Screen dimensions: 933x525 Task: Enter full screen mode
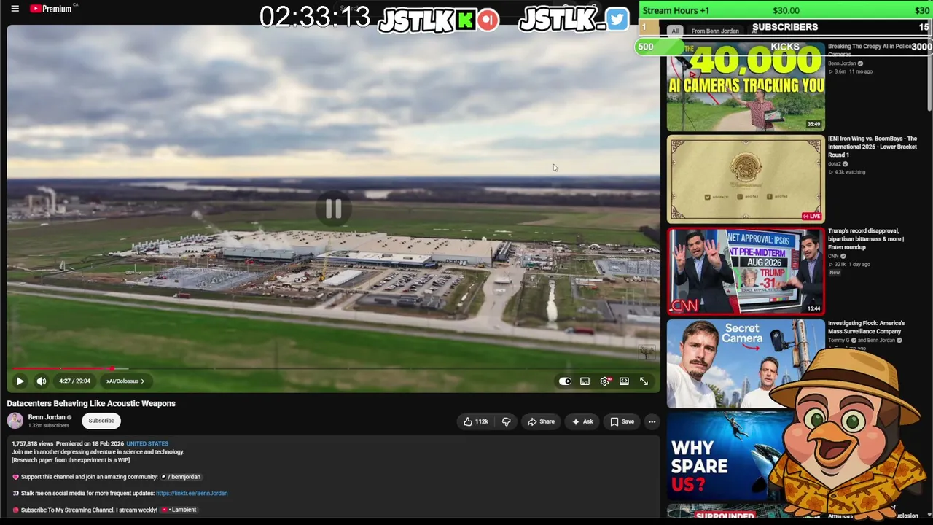[x=644, y=381]
